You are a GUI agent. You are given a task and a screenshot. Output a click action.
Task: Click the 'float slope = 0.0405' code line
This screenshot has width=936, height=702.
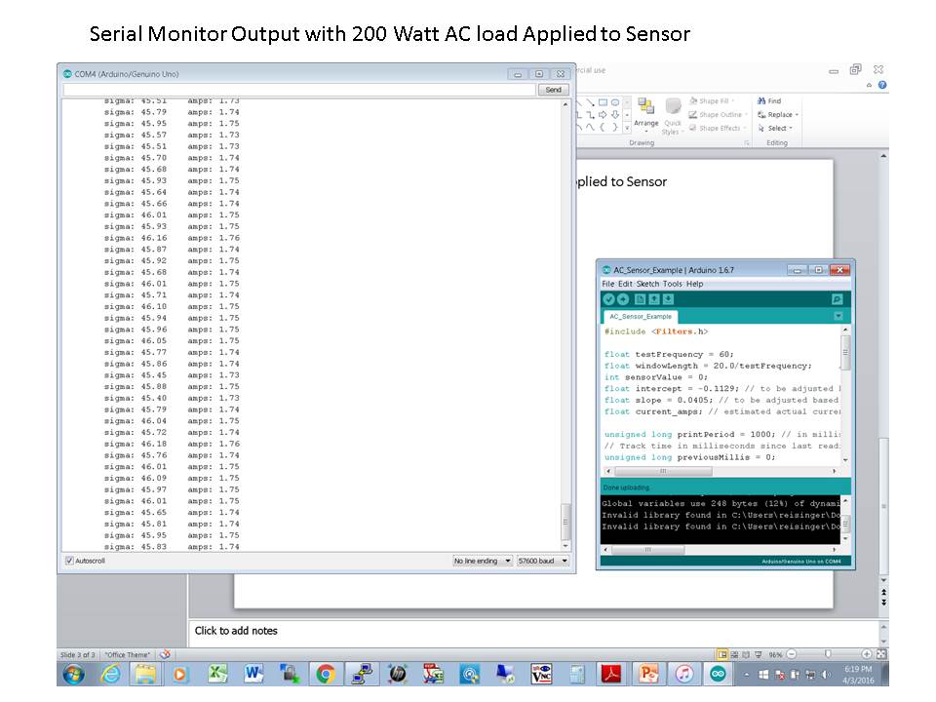click(721, 400)
